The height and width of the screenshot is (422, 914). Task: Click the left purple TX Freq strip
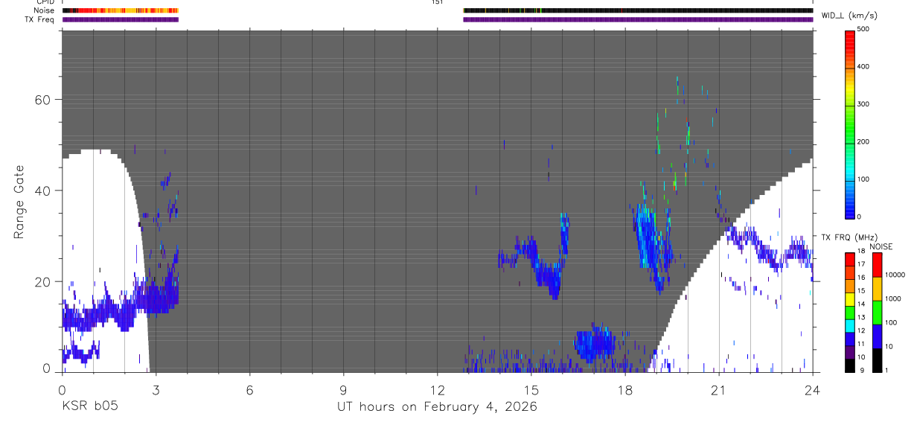click(x=121, y=19)
